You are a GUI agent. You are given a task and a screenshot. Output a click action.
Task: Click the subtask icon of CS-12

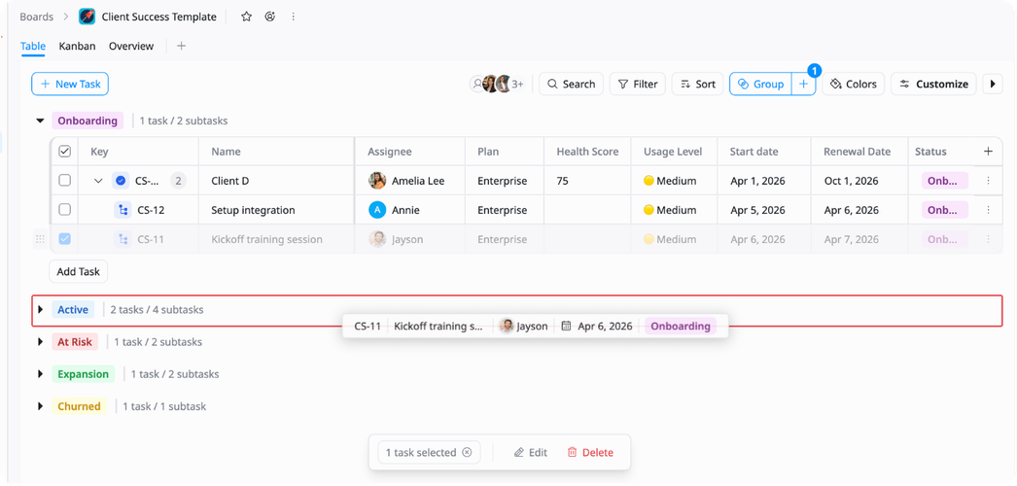[x=123, y=210]
